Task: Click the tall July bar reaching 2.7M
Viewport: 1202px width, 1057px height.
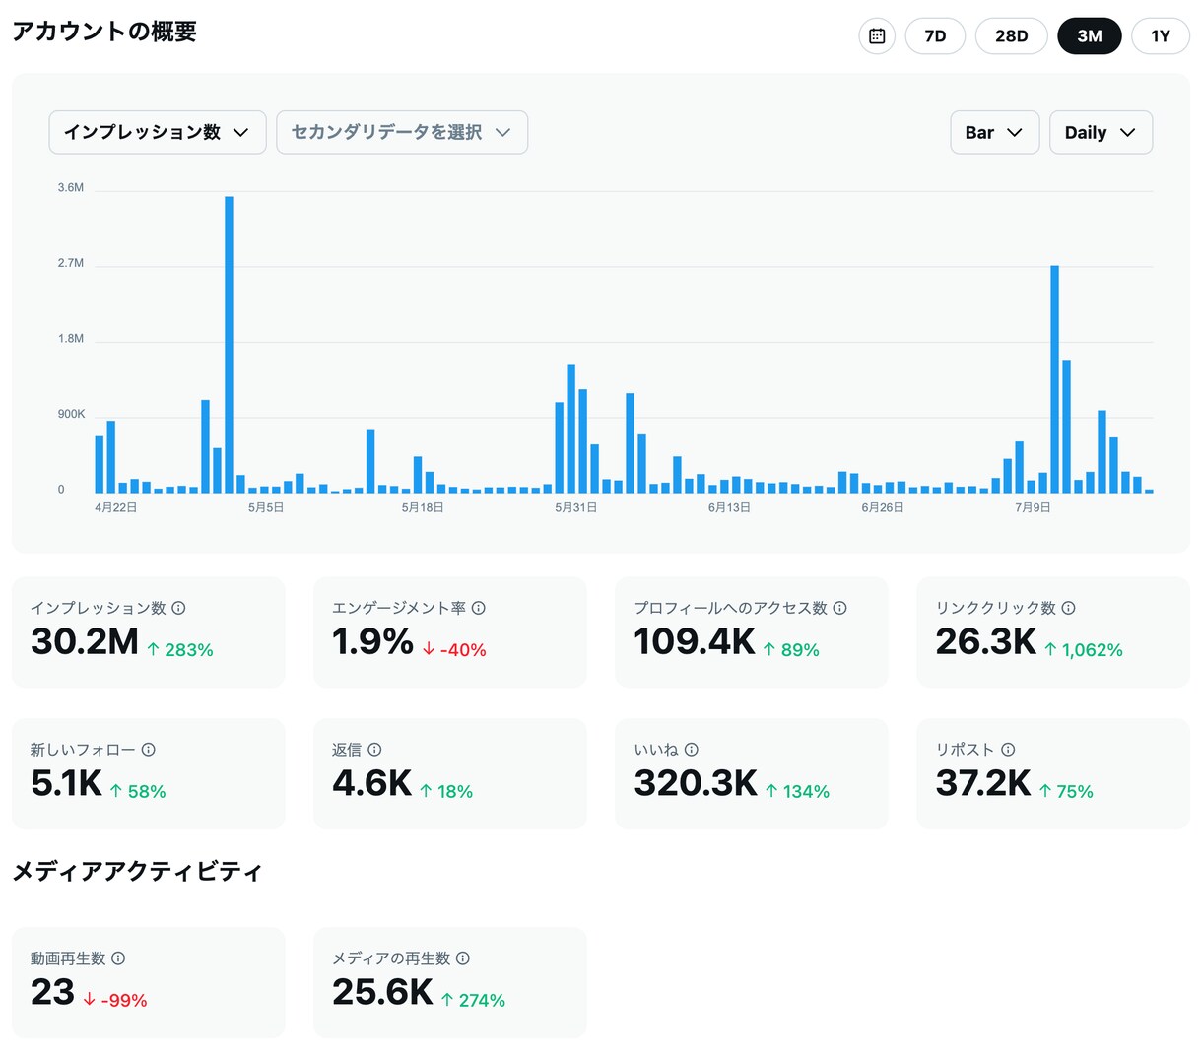Action: coord(1054,379)
